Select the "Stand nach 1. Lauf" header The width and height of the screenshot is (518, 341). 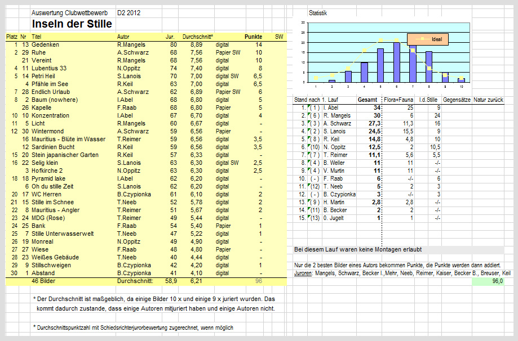[x=316, y=100]
